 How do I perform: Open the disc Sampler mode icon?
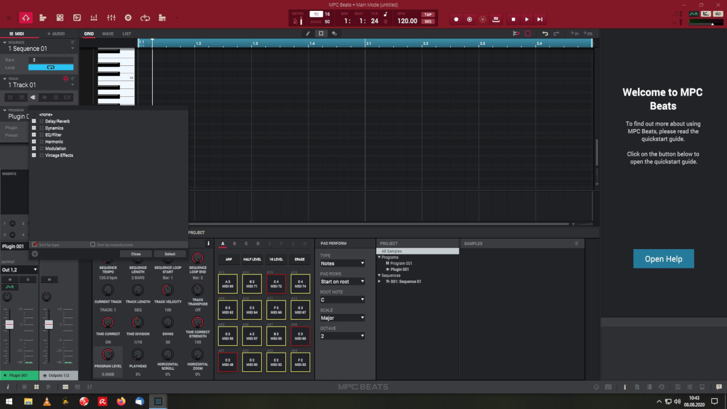(x=128, y=18)
